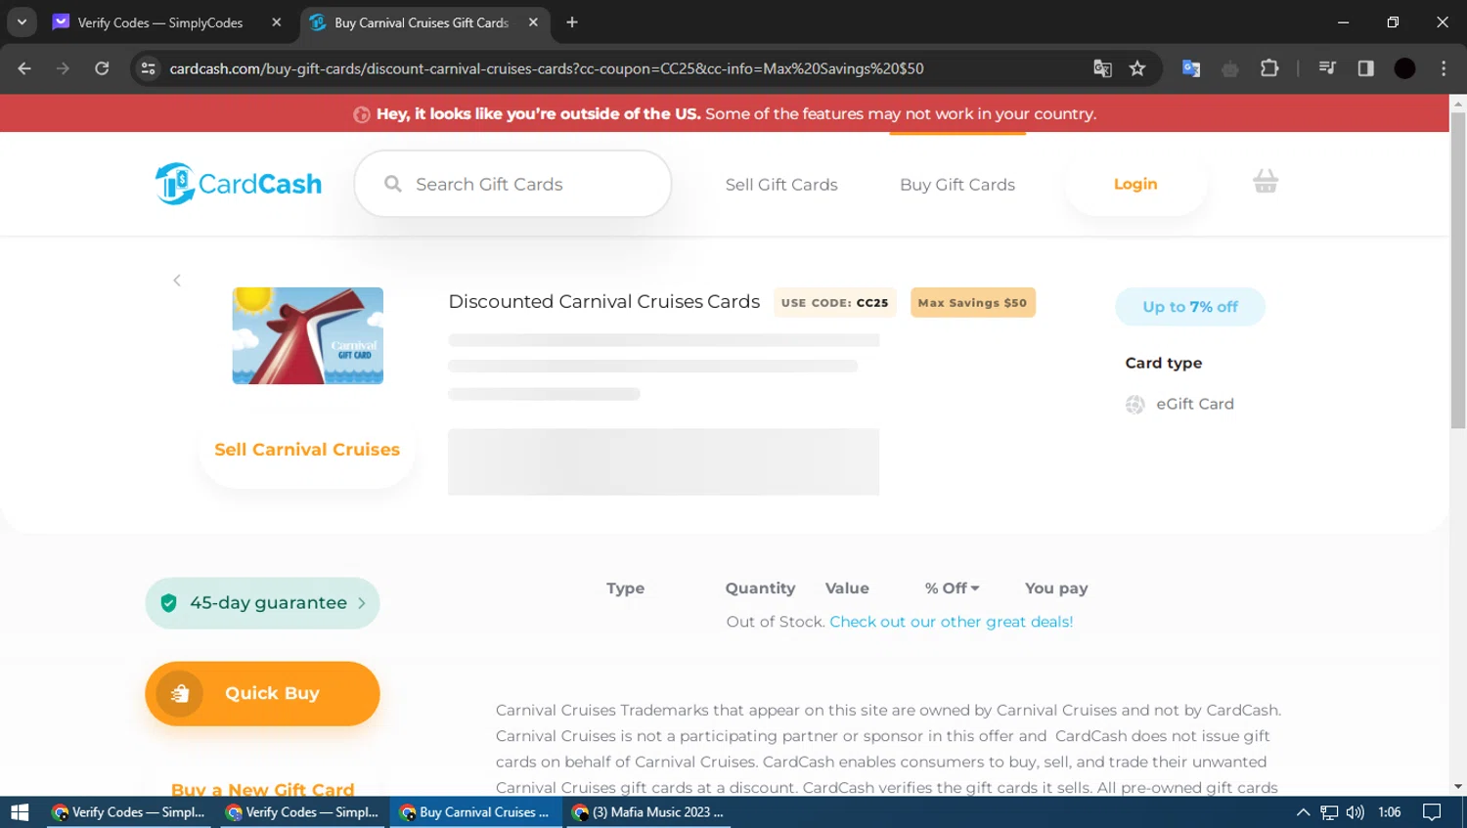
Task: Open the shopping basket icon
Action: 1266,182
